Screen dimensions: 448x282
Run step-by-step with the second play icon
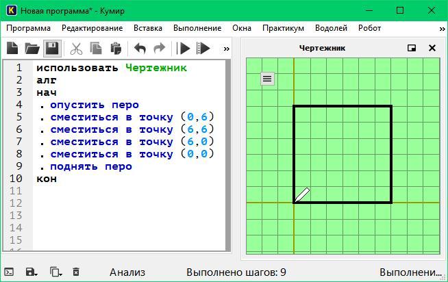click(x=203, y=48)
